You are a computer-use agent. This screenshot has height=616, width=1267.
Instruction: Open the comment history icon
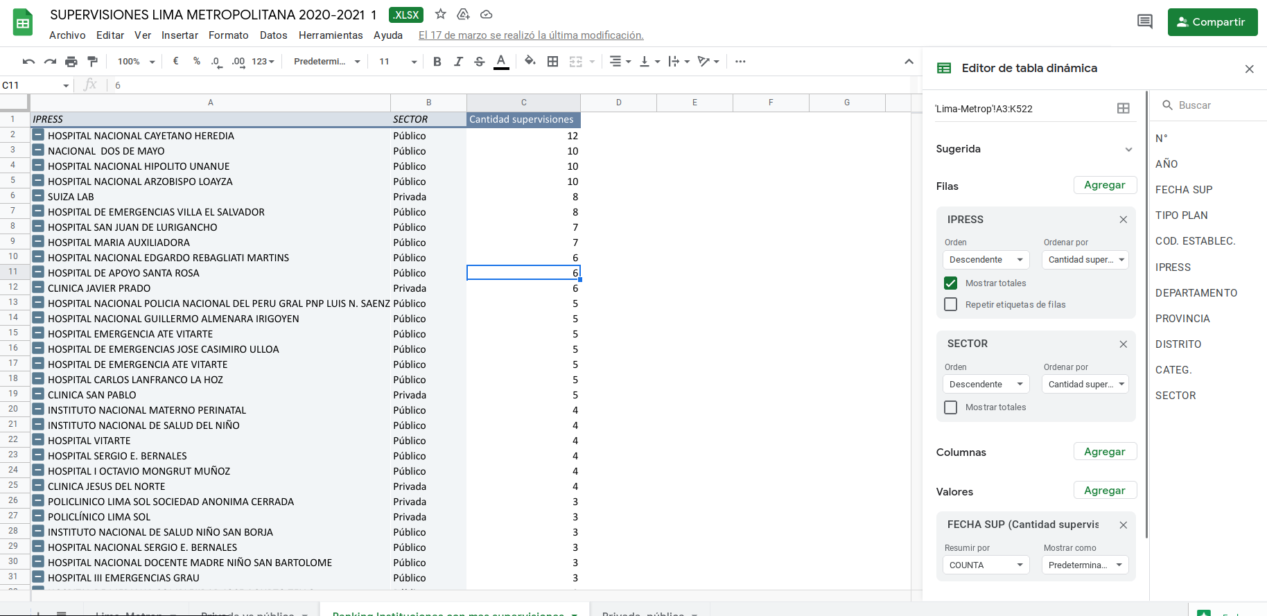click(1144, 22)
